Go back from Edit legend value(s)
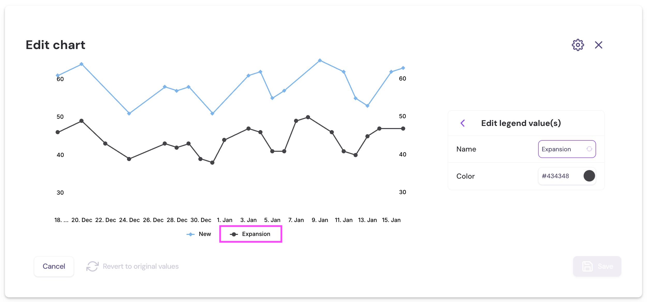This screenshot has width=647, height=302. point(463,123)
